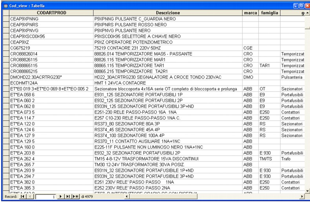
Task: Click description RS373_80 SEZIONATORE 80A 3P
Action: point(168,124)
